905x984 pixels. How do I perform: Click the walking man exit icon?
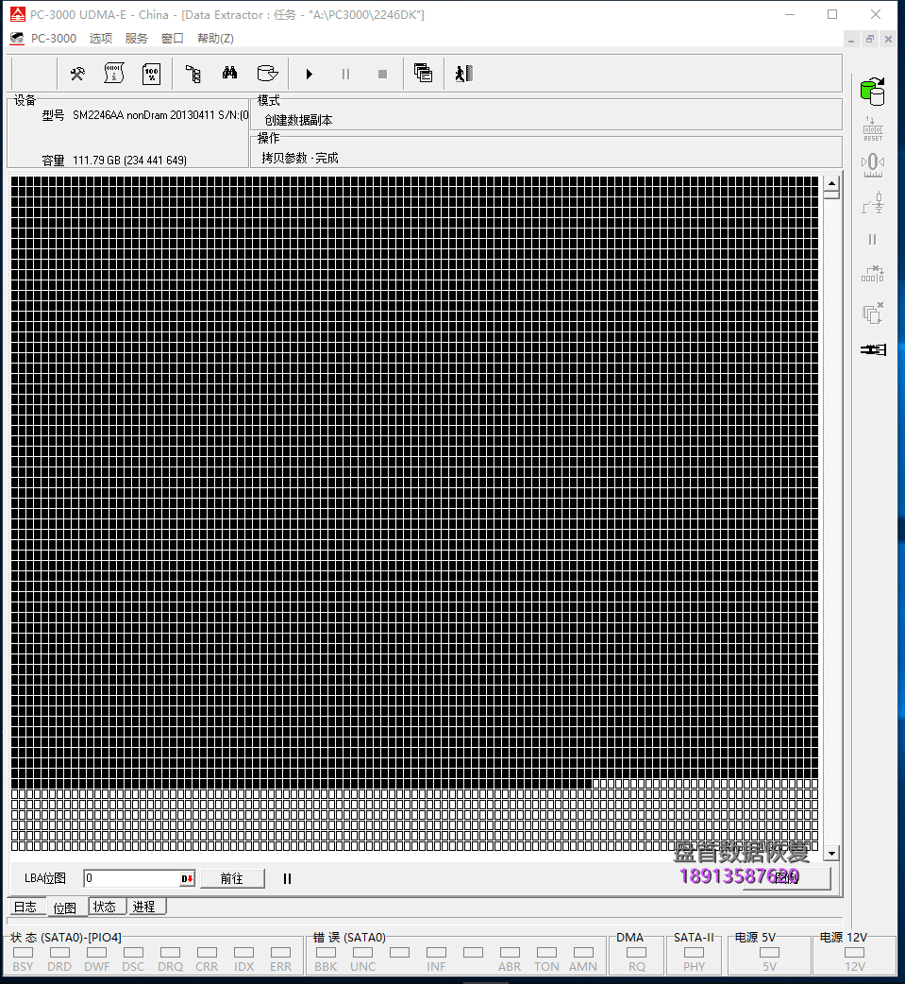click(x=463, y=74)
